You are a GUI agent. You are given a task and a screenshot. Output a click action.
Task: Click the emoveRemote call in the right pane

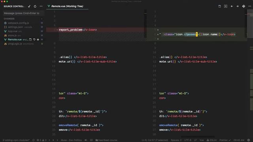point(168,125)
